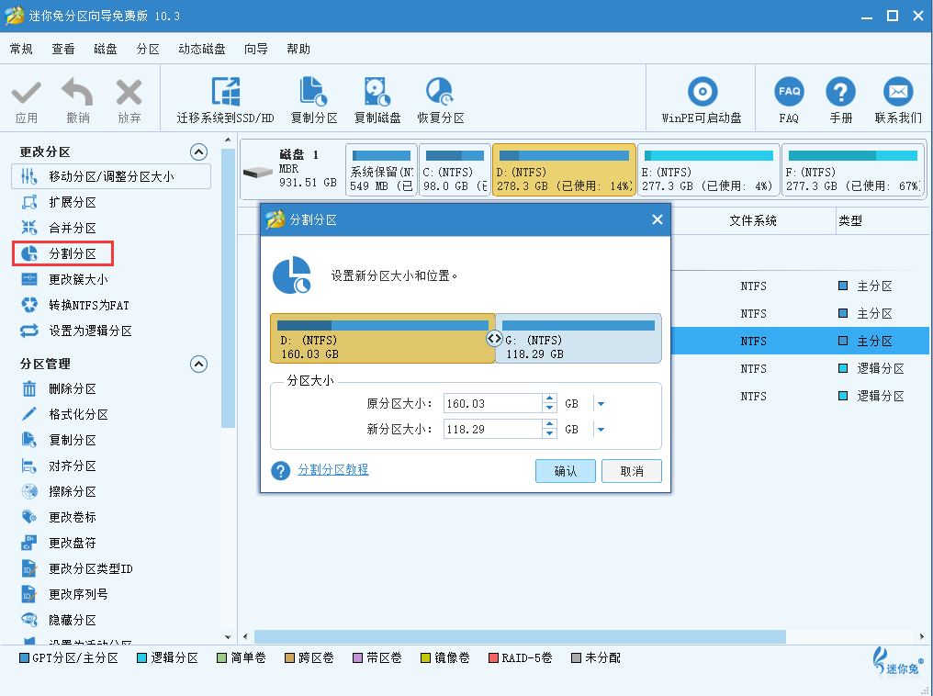Image resolution: width=933 pixels, height=696 pixels.
Task: Collapse the 更改分区 sidebar section
Action: (198, 152)
